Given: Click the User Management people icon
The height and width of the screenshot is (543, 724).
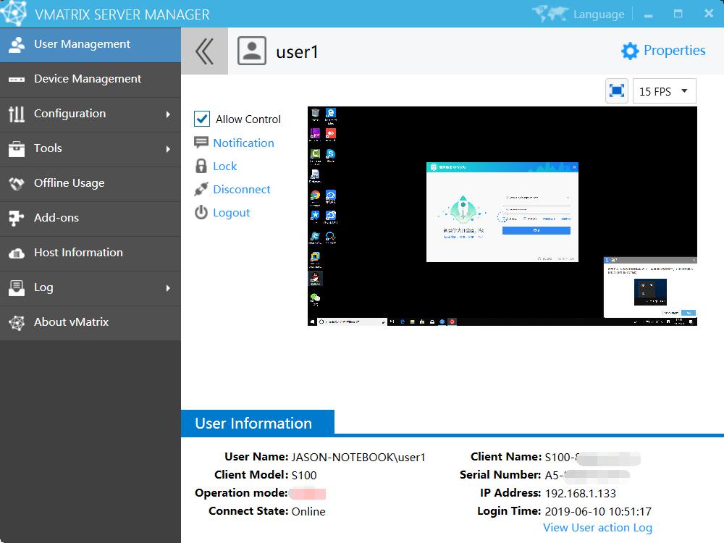Looking at the screenshot, I should (x=17, y=45).
